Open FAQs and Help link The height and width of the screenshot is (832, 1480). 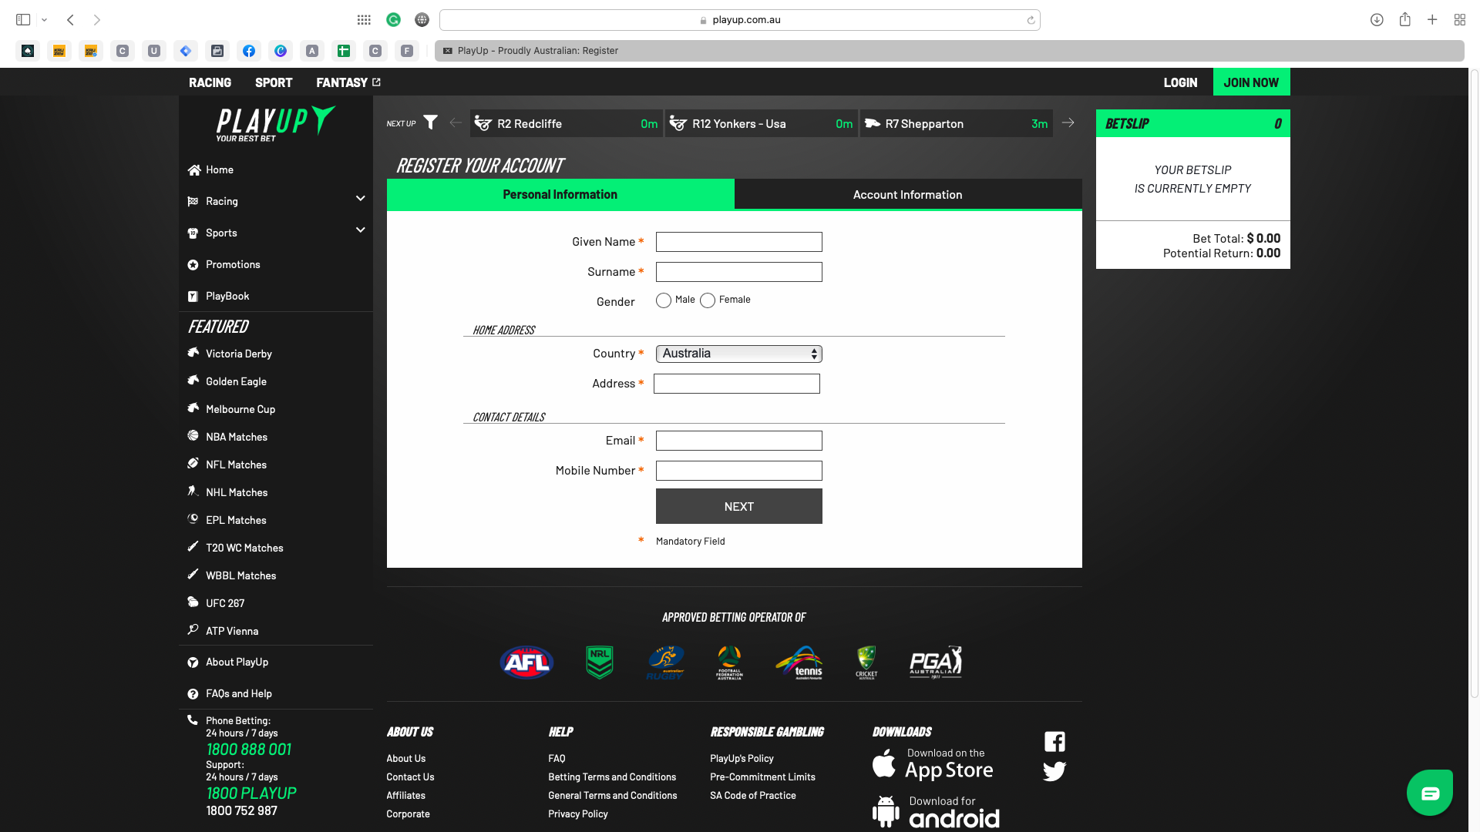[238, 693]
